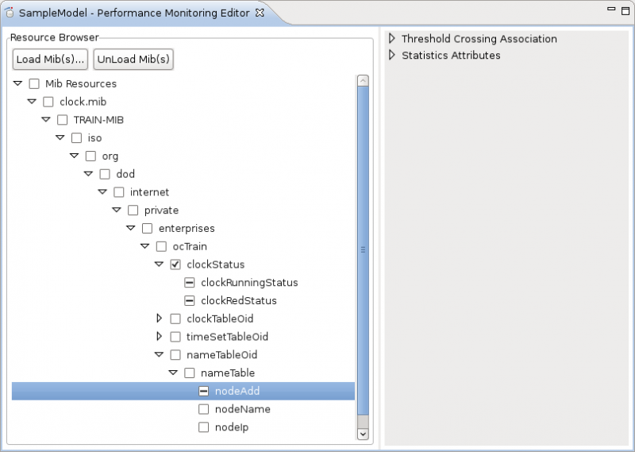Check the nodeIp checkbox
This screenshot has width=635, height=452.
coord(204,427)
